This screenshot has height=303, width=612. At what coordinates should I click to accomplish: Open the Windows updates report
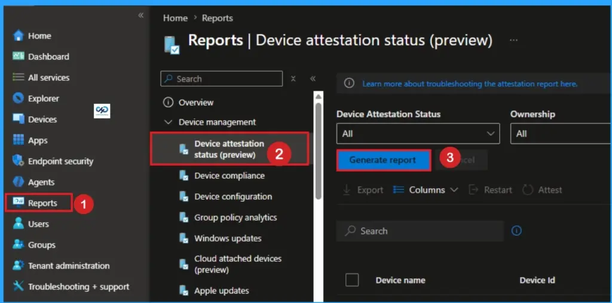pos(228,238)
